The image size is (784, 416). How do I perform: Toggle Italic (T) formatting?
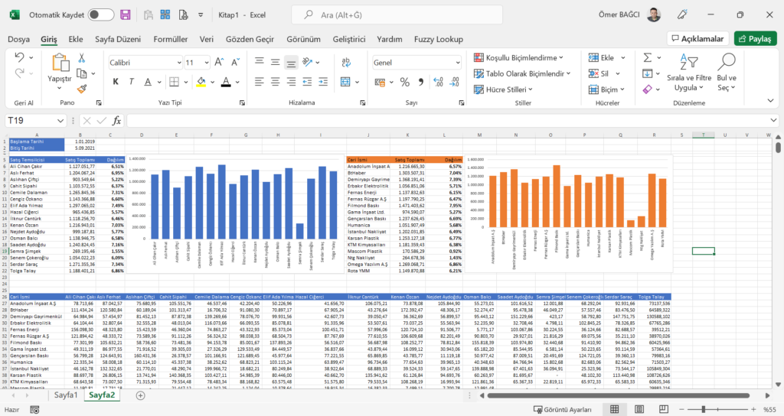[132, 81]
